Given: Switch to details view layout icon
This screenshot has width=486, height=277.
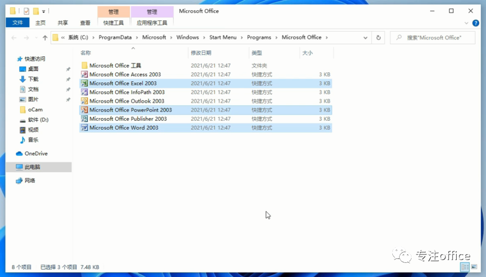Looking at the screenshot, I should (x=465, y=267).
